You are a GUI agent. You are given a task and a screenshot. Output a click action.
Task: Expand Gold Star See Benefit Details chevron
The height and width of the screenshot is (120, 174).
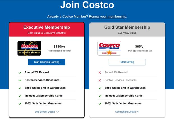138,112
